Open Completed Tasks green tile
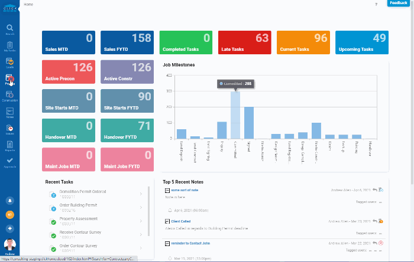This screenshot has width=414, height=262. click(186, 42)
